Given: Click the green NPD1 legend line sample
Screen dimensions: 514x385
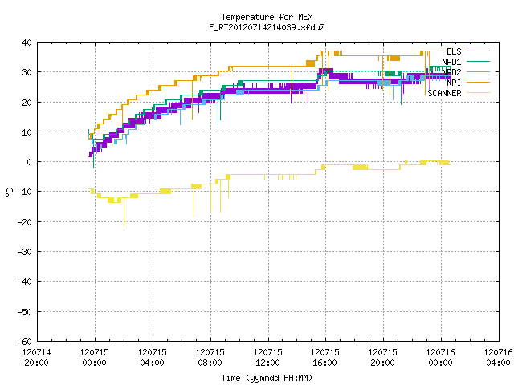Looking at the screenshot, I should point(478,61).
